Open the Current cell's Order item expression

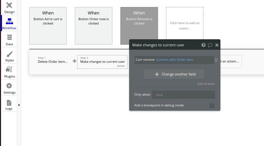tap(175, 60)
